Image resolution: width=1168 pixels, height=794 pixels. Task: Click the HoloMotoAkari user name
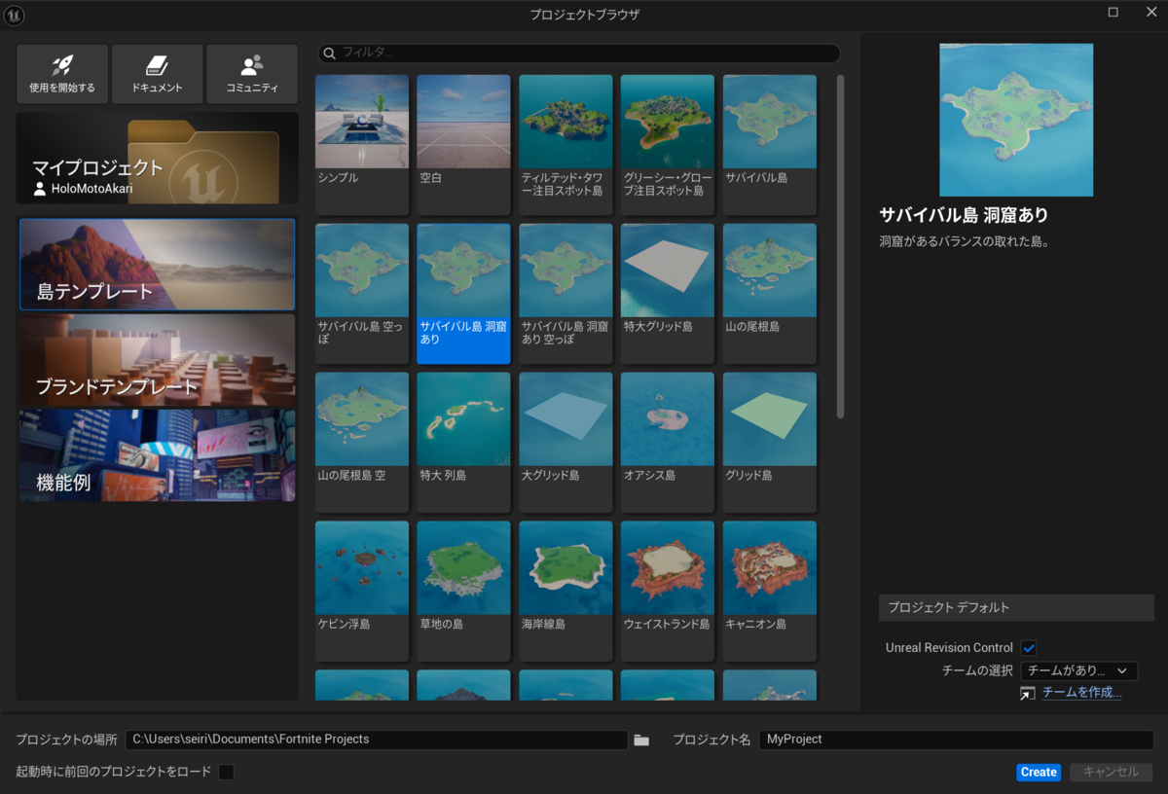(93, 188)
